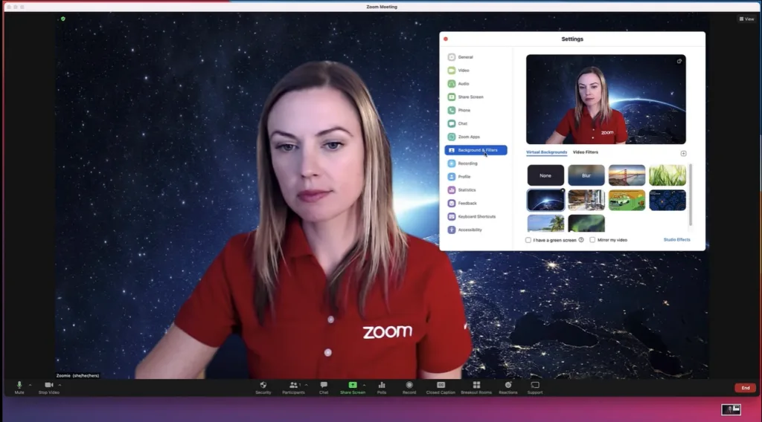Viewport: 762px width, 422px height.
Task: Select None background option
Action: pyautogui.click(x=545, y=175)
